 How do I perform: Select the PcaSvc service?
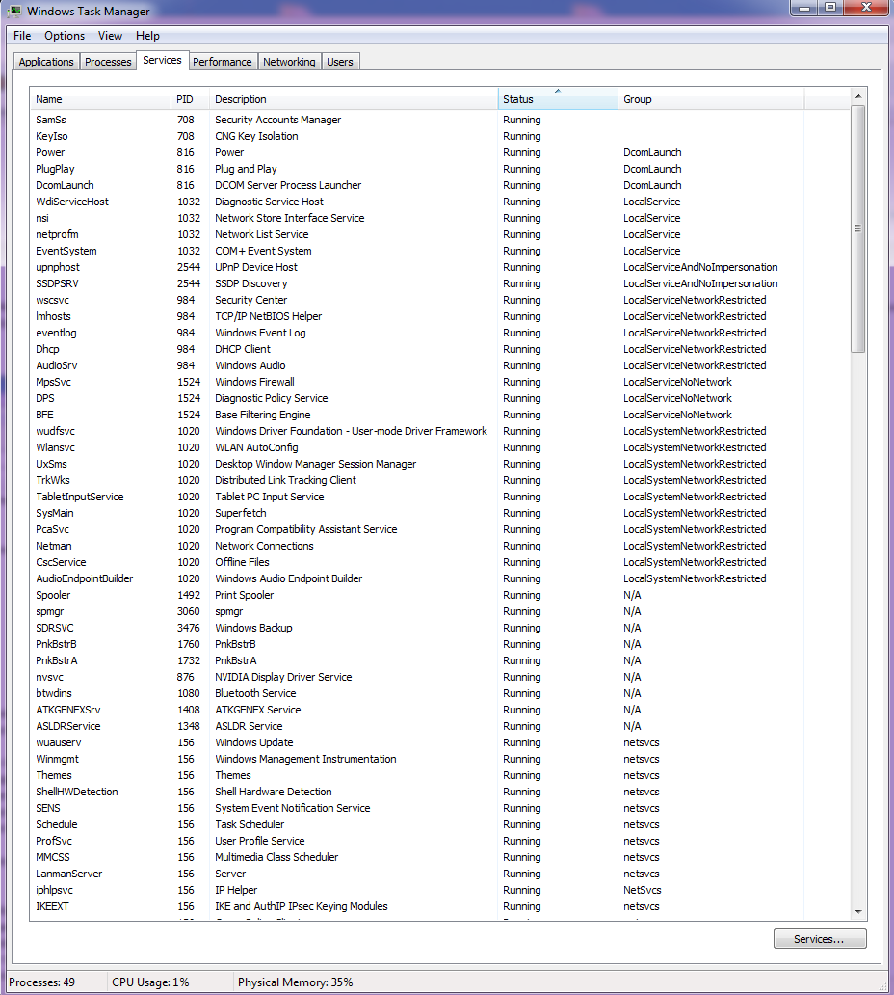[439, 530]
